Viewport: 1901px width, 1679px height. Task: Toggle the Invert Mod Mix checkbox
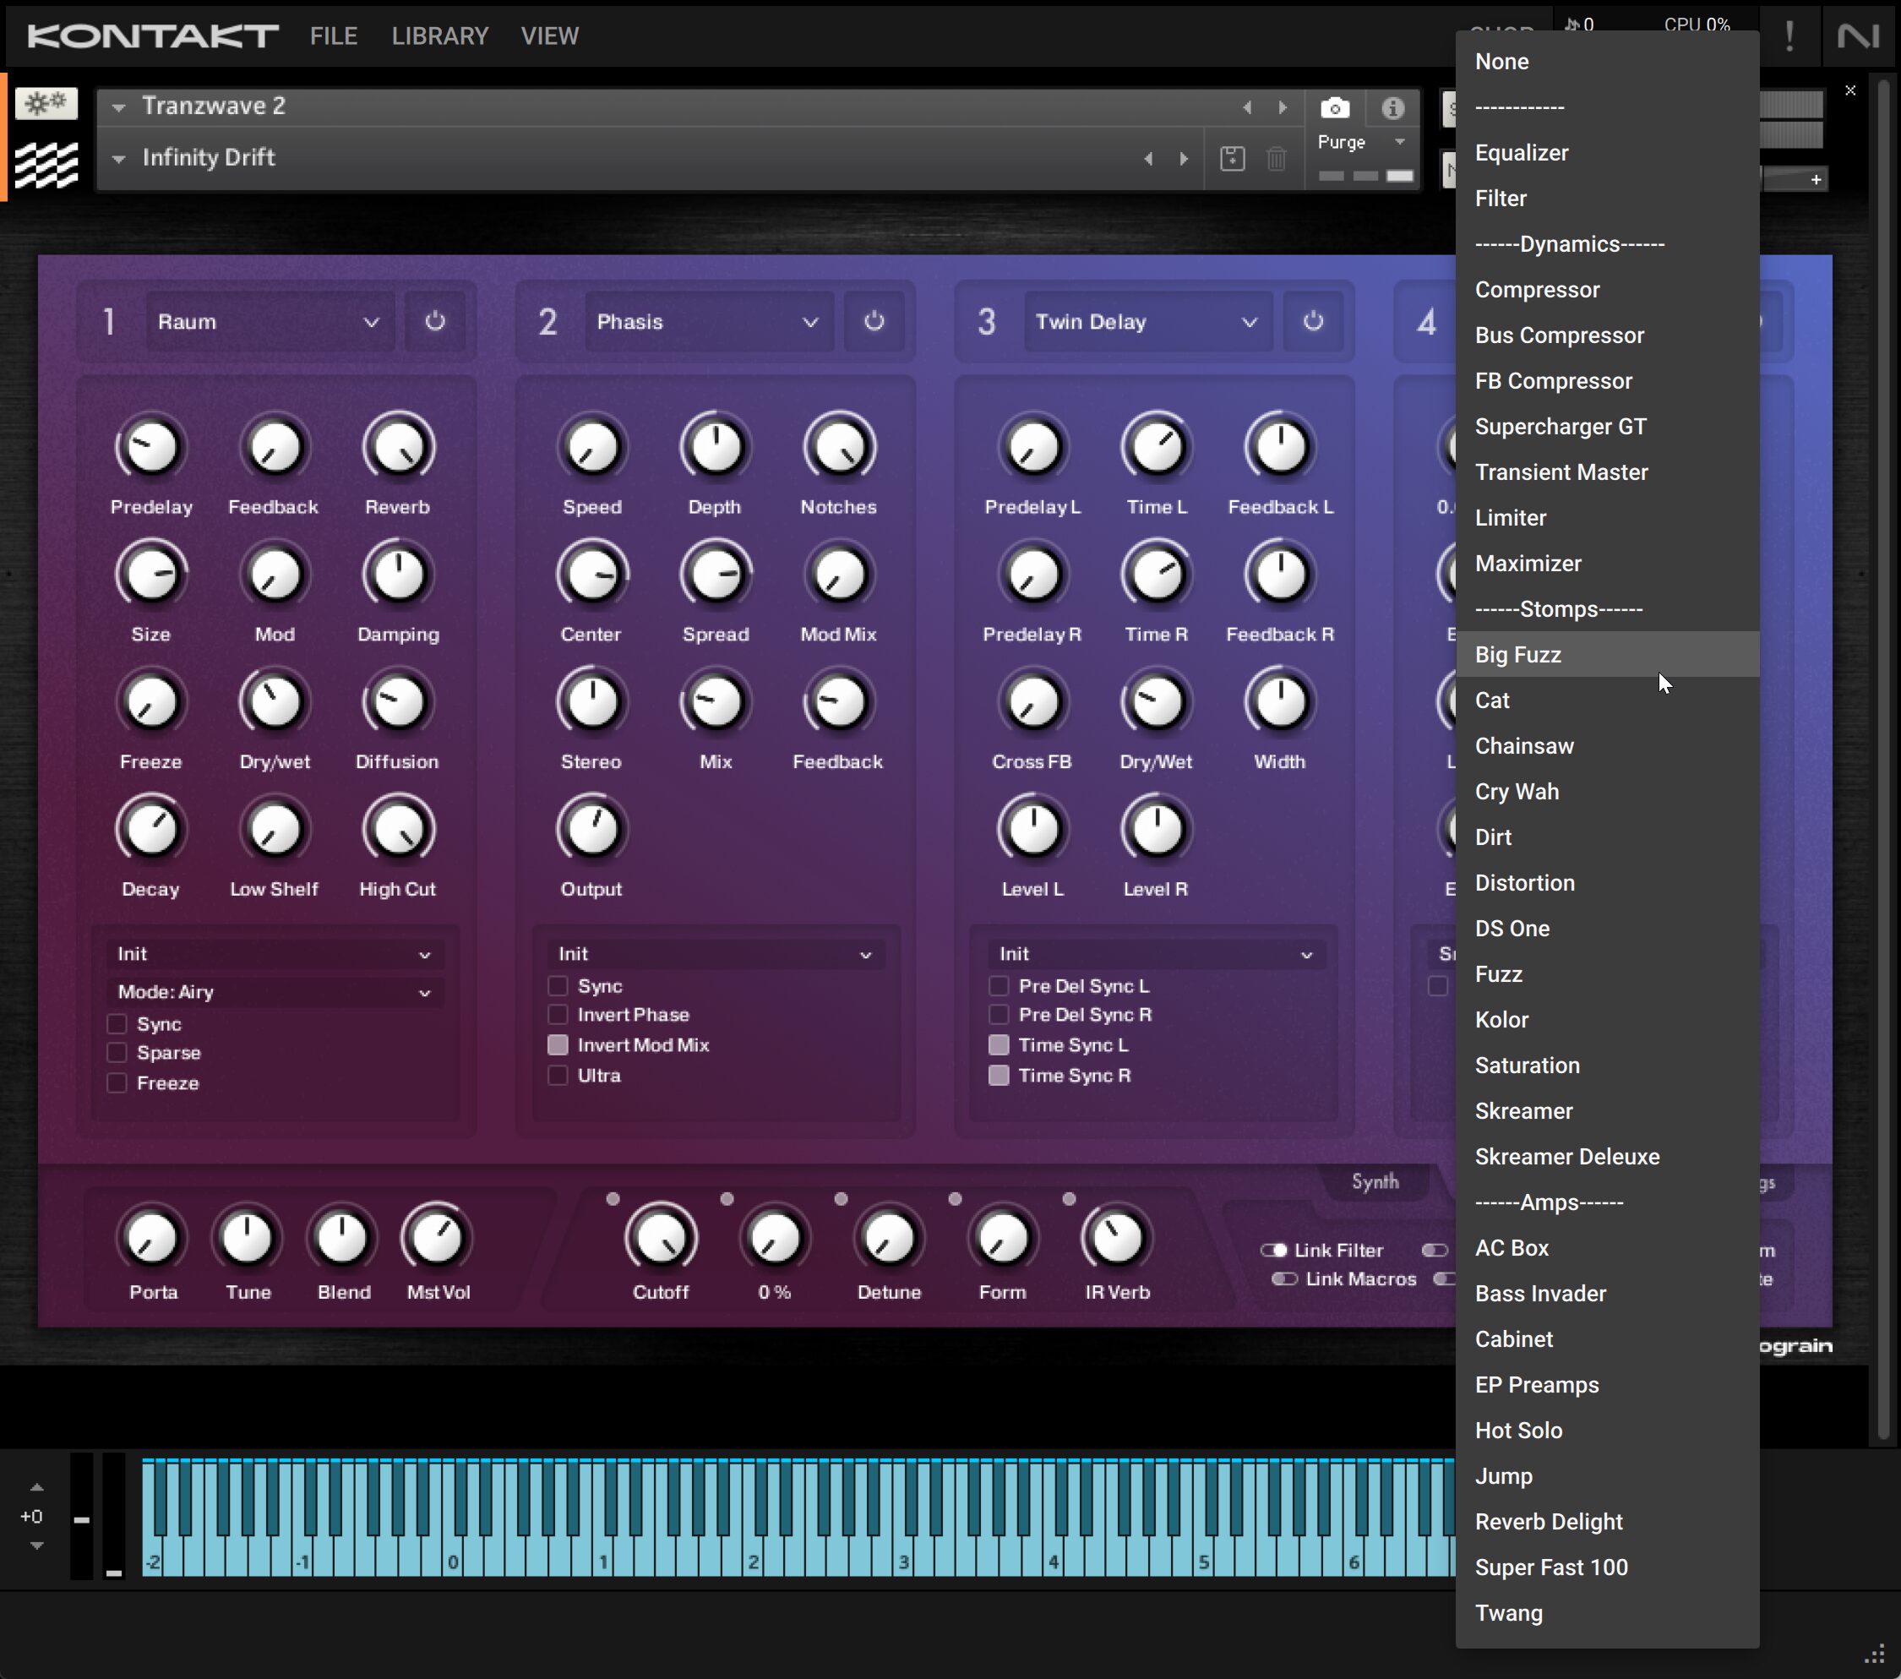(x=557, y=1044)
